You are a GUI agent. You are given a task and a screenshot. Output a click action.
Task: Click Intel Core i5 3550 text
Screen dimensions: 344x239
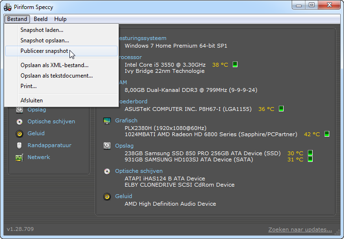tap(165, 65)
